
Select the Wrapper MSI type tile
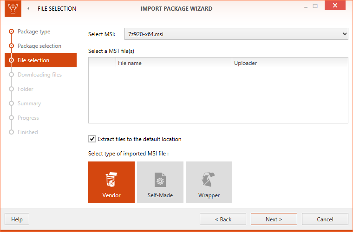pyautogui.click(x=209, y=182)
